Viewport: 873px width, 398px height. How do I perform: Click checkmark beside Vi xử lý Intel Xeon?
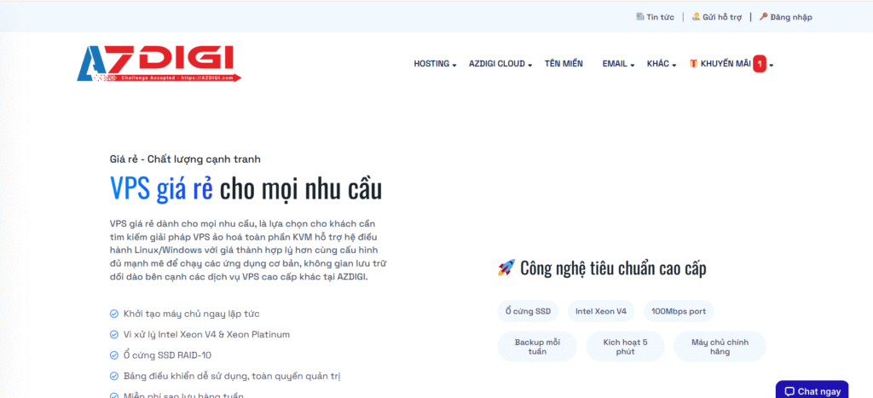tap(114, 334)
